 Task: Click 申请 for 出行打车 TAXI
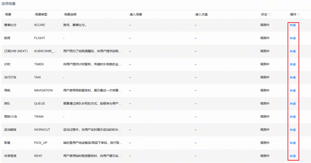click(x=293, y=77)
